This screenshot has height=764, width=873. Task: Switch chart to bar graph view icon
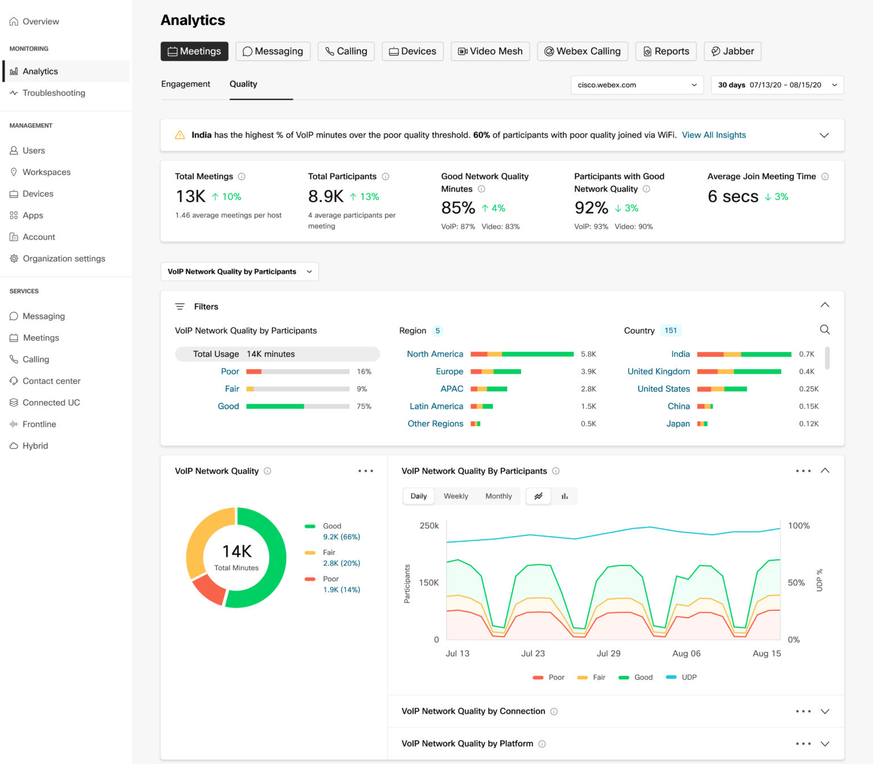(x=564, y=496)
